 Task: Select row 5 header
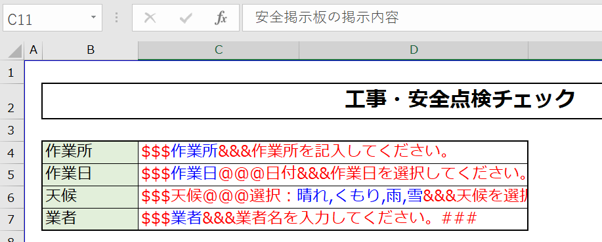tap(12, 174)
